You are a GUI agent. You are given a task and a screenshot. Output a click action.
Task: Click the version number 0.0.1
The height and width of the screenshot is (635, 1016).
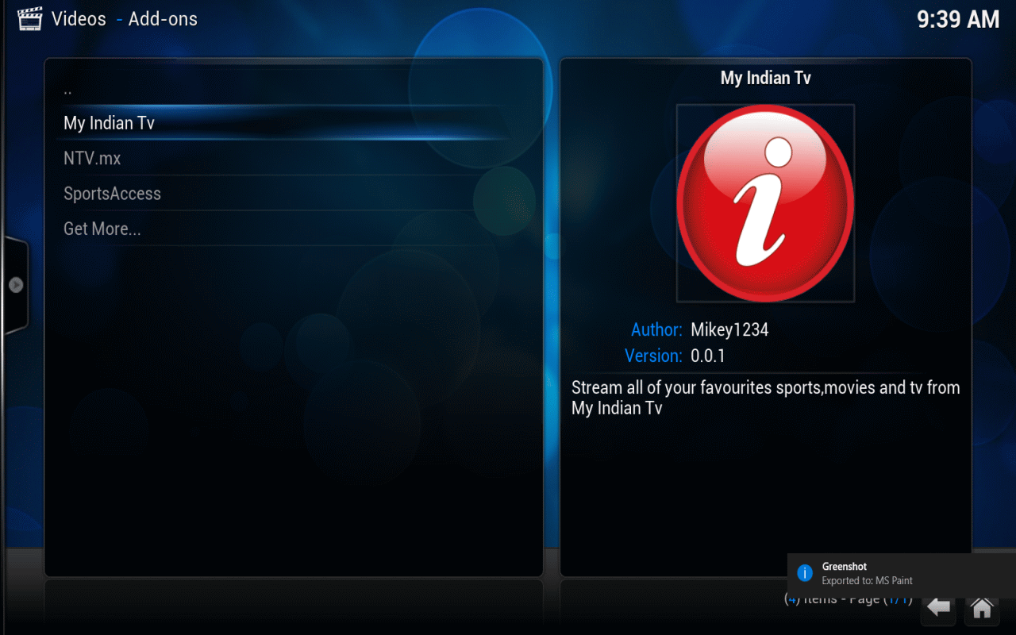(708, 356)
